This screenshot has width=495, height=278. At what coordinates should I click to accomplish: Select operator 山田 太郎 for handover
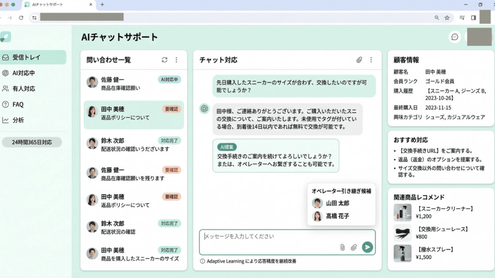click(x=331, y=203)
